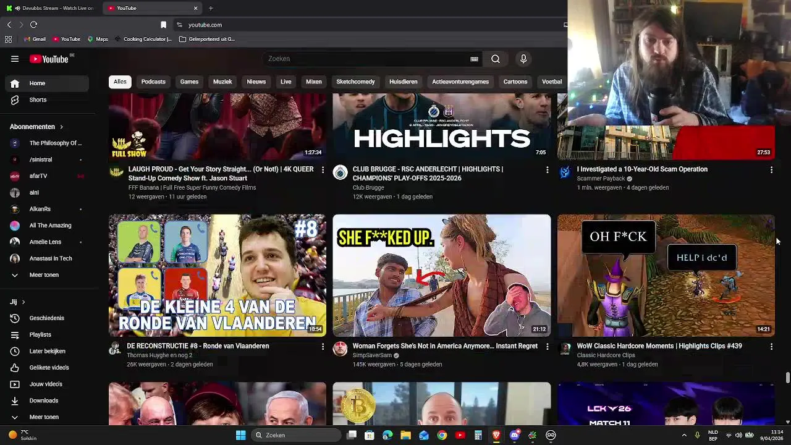791x445 pixels.
Task: Select the Games filter chip
Action: 189,82
